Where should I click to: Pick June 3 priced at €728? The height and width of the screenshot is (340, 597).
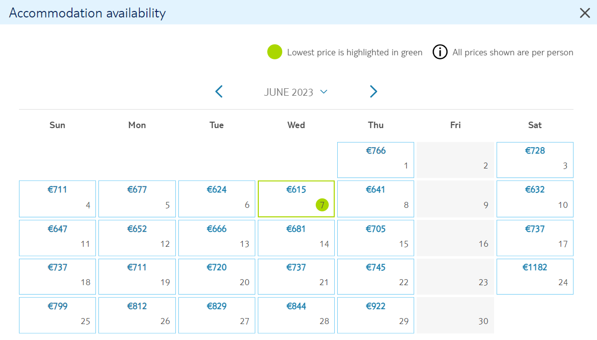[x=535, y=160]
